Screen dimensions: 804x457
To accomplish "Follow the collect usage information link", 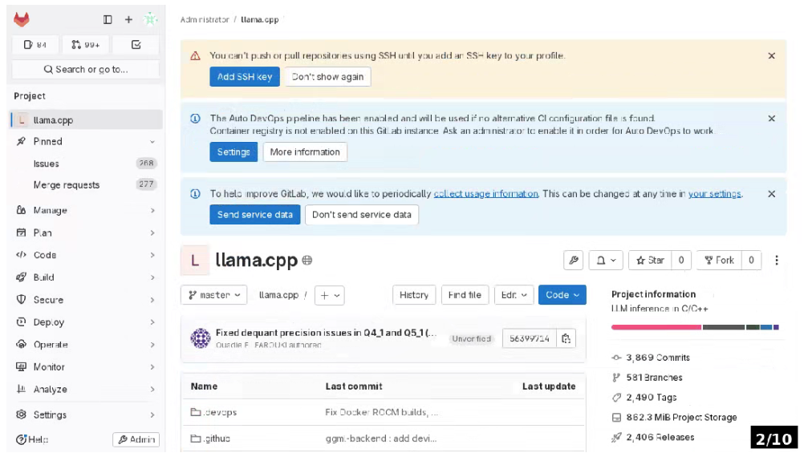I will tap(485, 194).
